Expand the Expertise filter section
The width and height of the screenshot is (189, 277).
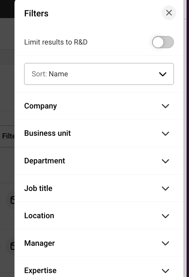[99, 270]
